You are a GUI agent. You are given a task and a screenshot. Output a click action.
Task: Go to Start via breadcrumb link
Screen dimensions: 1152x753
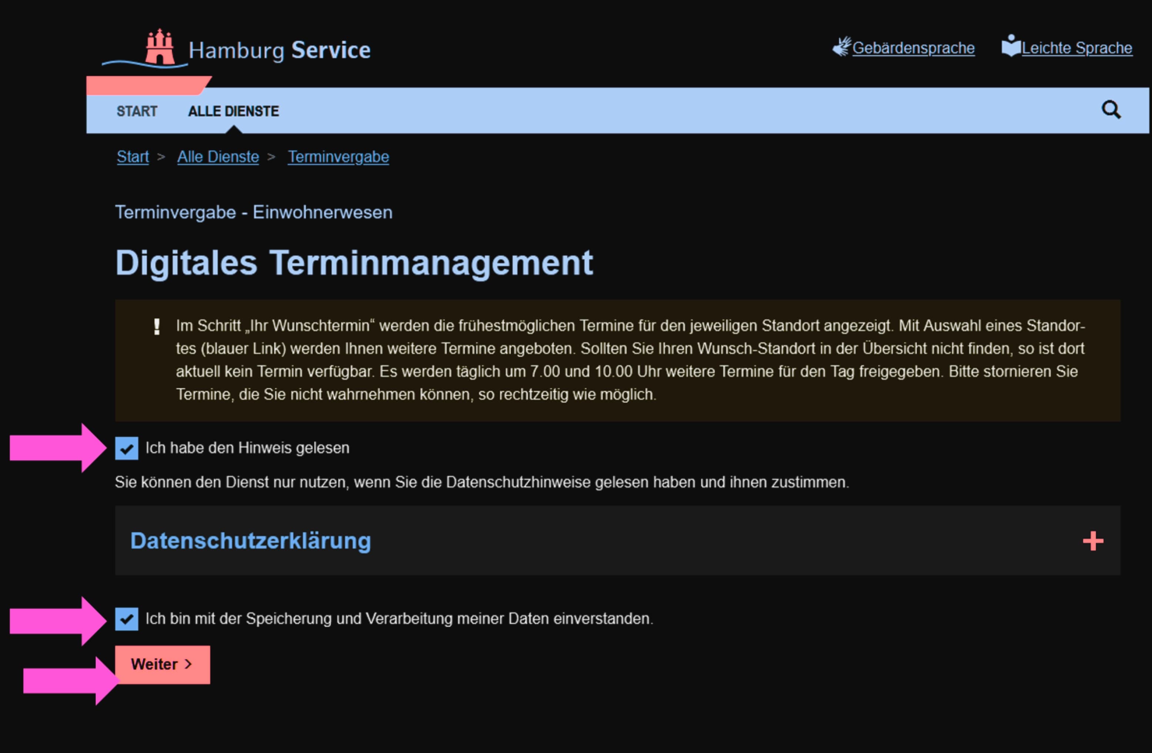132,156
